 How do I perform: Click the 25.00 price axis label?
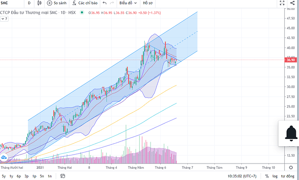point(291,107)
